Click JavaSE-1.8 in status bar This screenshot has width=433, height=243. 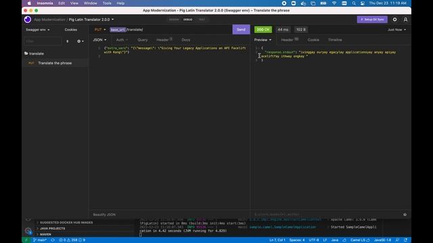point(382,240)
